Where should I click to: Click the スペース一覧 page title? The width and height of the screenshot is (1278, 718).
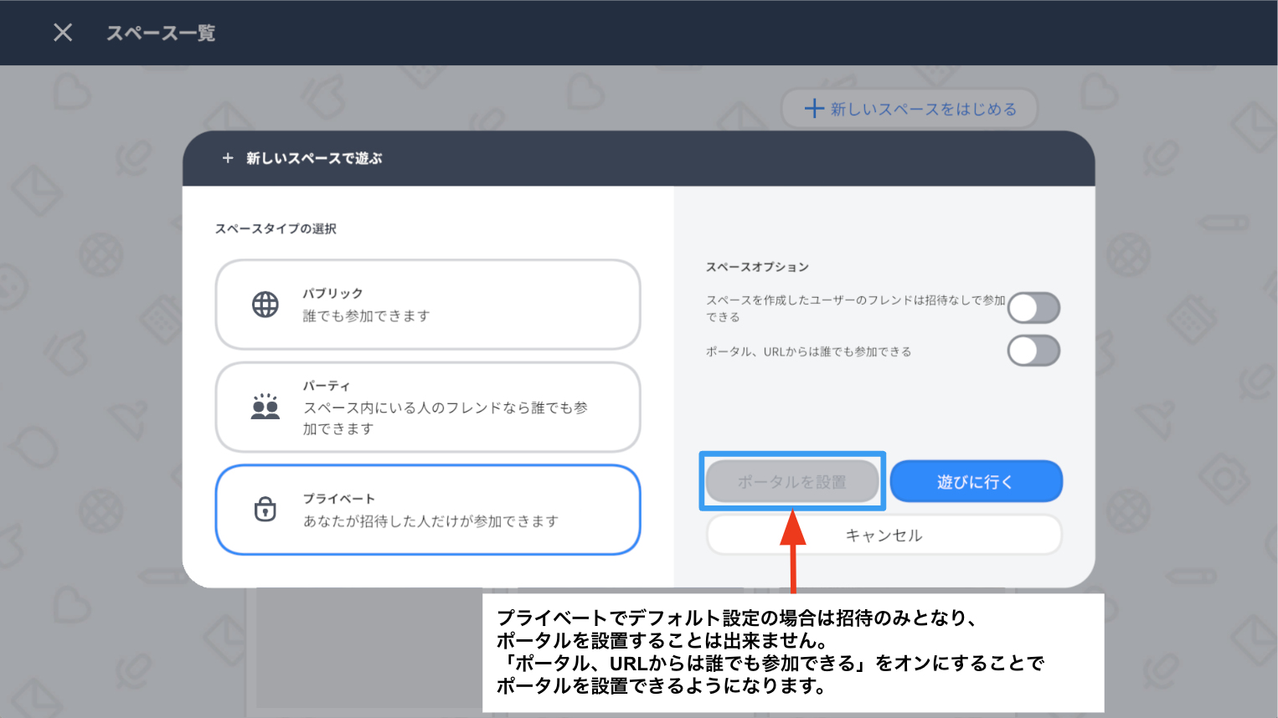[x=161, y=33]
